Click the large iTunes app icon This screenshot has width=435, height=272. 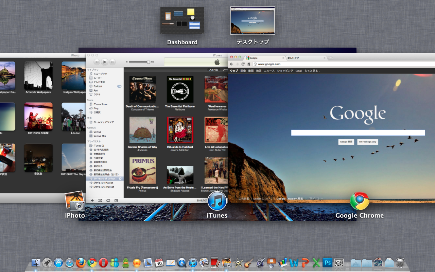(x=217, y=201)
